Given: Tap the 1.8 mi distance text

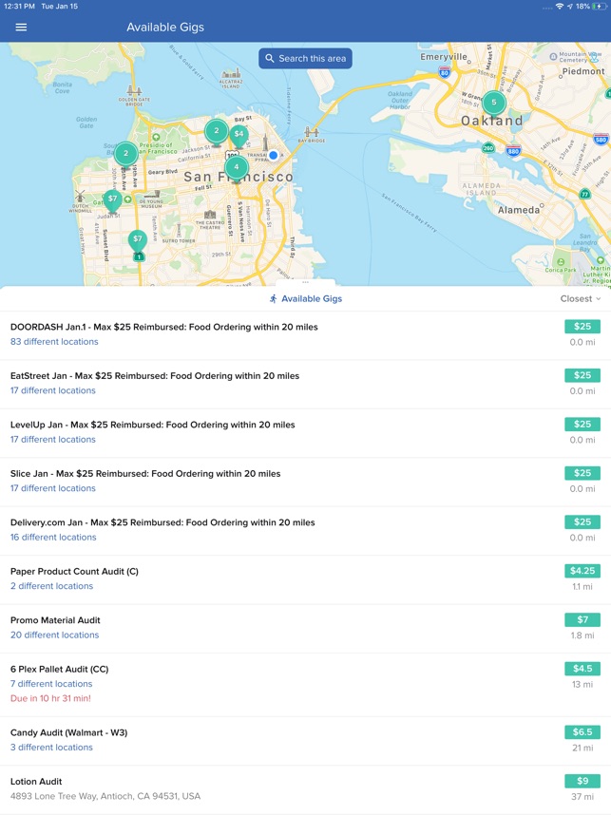Looking at the screenshot, I should (x=582, y=635).
